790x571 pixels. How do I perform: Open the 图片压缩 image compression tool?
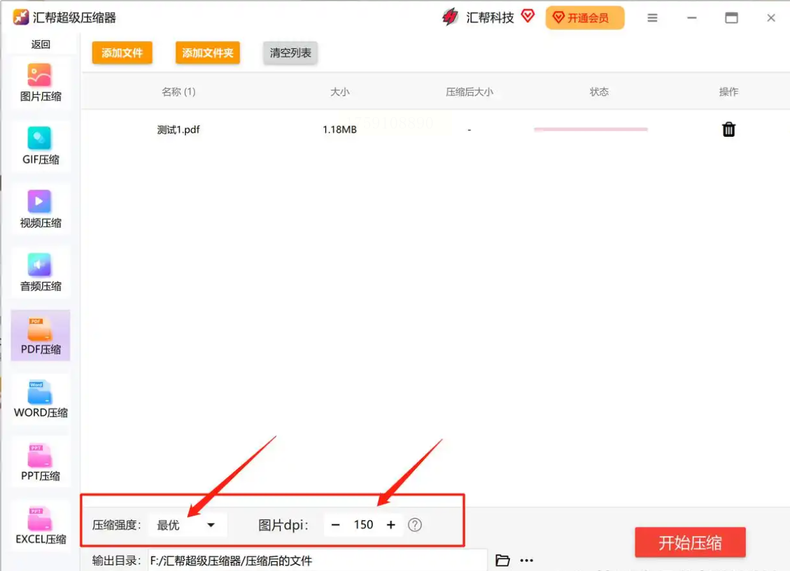click(41, 83)
